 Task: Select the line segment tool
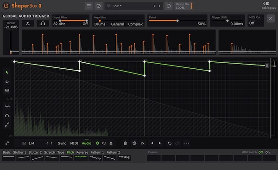(7, 106)
